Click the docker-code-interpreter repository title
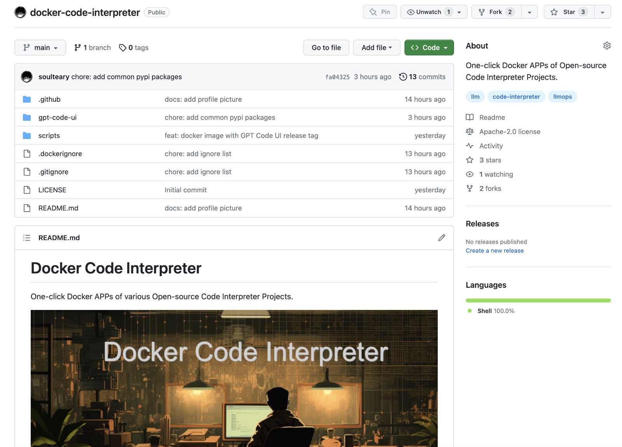Viewport: 622px width, 447px height. [85, 12]
